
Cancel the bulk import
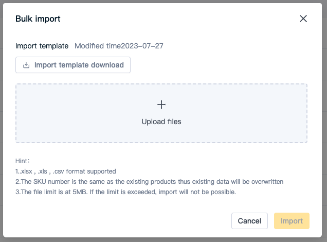[249, 221]
